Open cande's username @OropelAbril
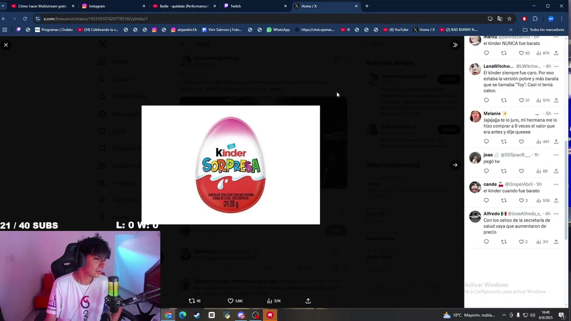The width and height of the screenshot is (571, 321). pyautogui.click(x=519, y=185)
